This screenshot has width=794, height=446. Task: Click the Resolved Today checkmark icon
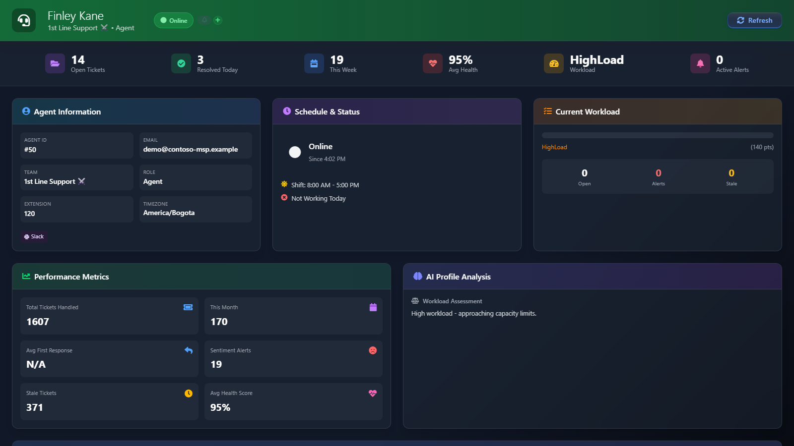coord(181,63)
